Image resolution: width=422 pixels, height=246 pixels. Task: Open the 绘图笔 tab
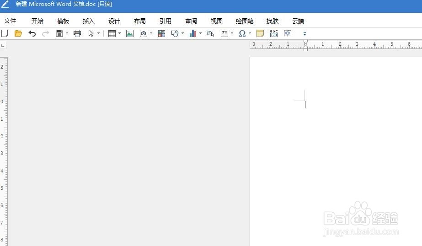click(245, 21)
